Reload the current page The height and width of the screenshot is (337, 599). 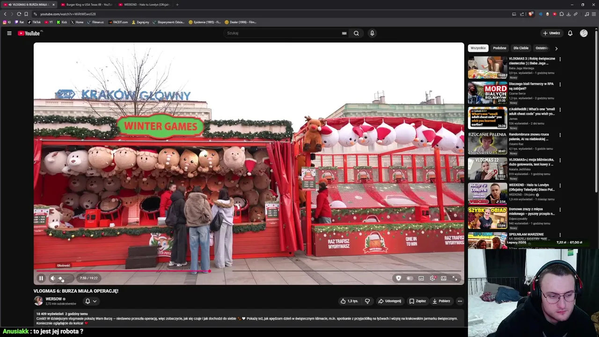click(x=19, y=14)
